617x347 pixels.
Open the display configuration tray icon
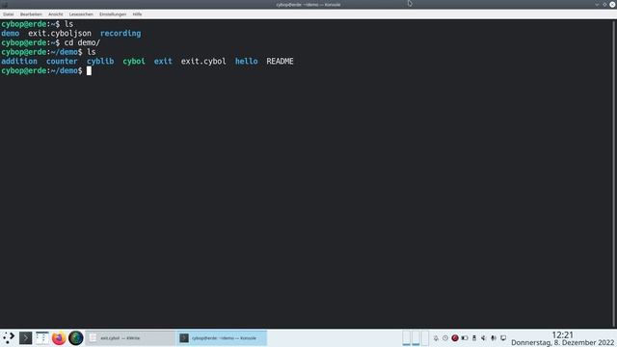(x=503, y=338)
